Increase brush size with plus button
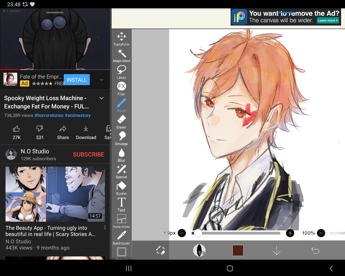Viewport: 345px width, 276px height. [x=290, y=233]
